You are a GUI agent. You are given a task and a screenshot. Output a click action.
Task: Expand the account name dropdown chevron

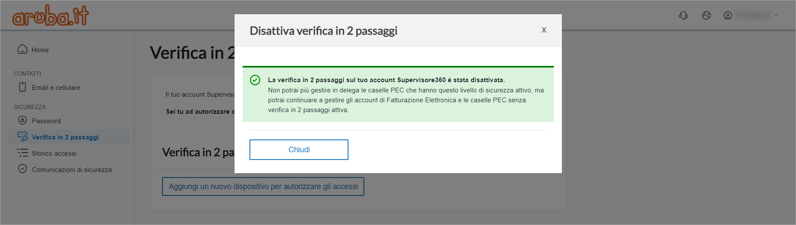tap(775, 15)
